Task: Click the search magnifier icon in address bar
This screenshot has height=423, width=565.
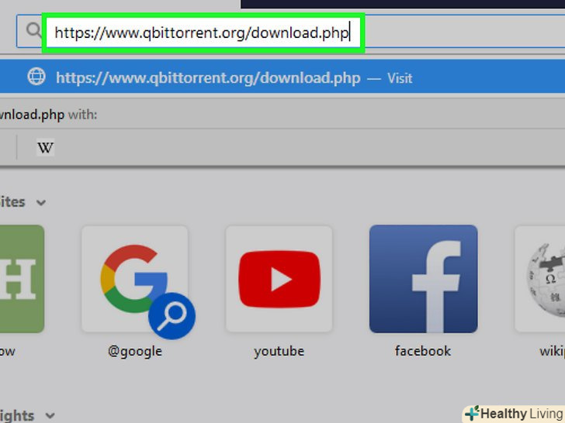Action: [34, 30]
